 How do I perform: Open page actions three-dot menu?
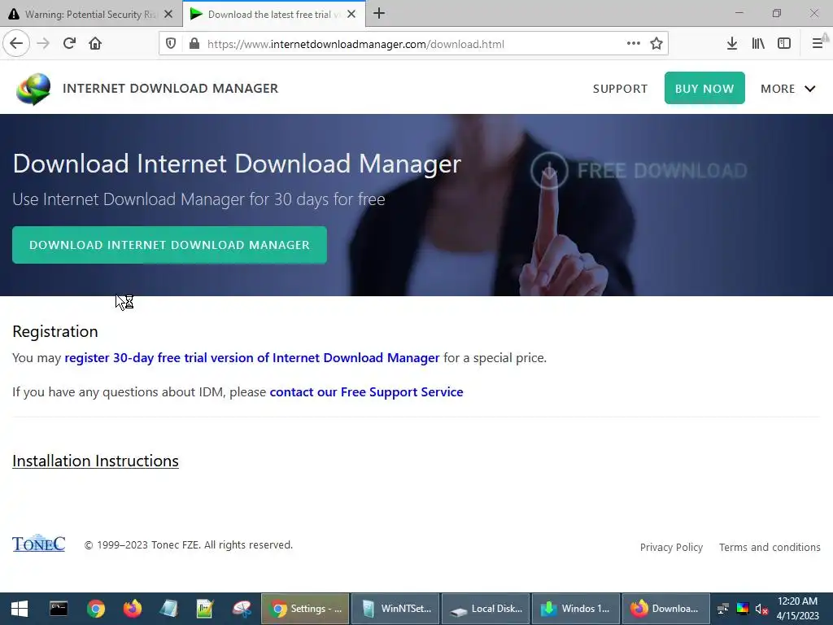(633, 44)
